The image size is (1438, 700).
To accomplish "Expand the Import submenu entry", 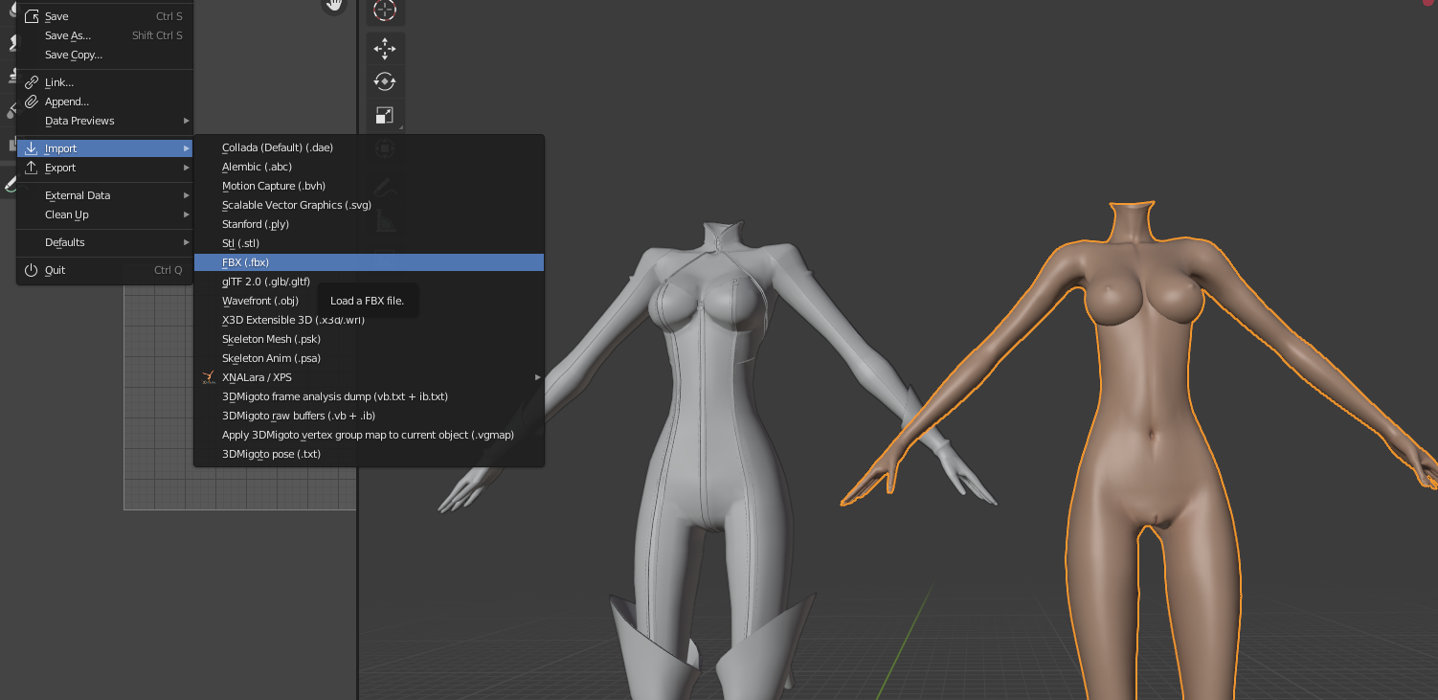I will point(105,148).
